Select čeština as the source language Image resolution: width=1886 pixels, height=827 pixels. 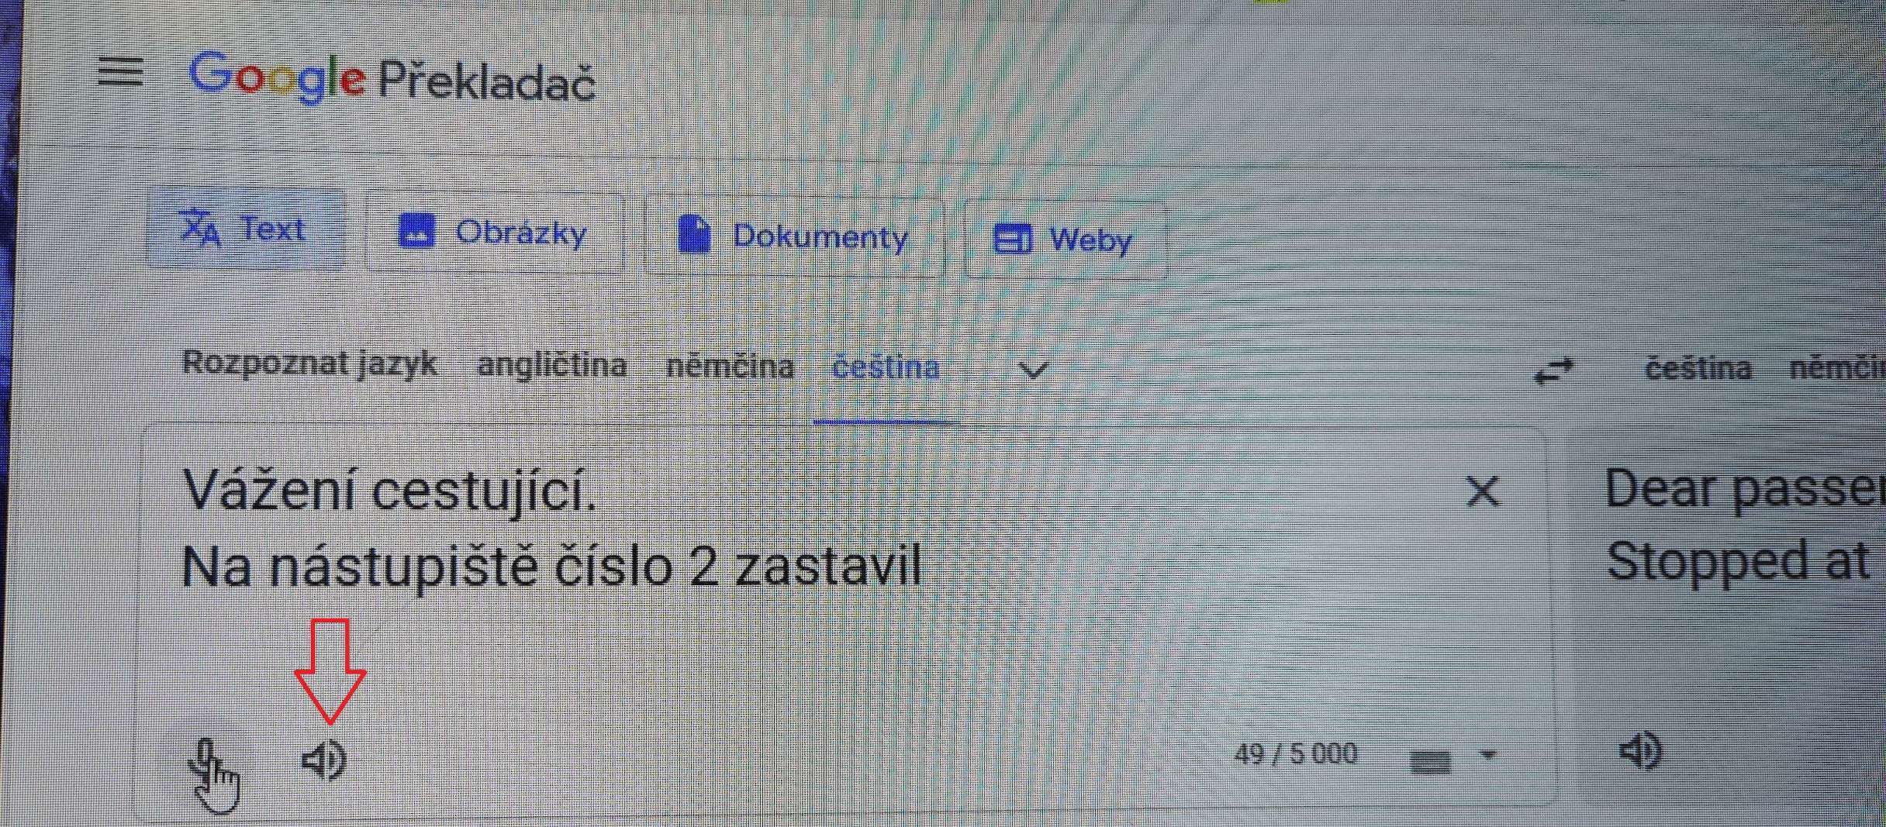pyautogui.click(x=886, y=367)
